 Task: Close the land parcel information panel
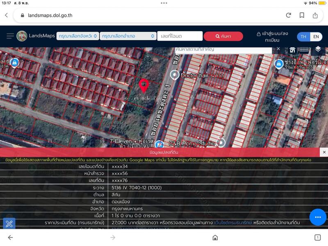coord(324,152)
